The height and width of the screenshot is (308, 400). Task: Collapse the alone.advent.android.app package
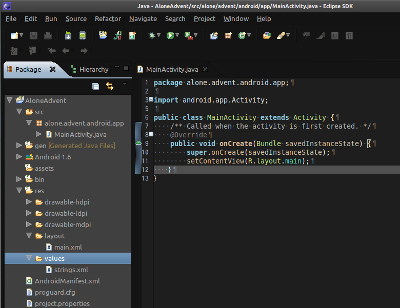tap(29, 123)
